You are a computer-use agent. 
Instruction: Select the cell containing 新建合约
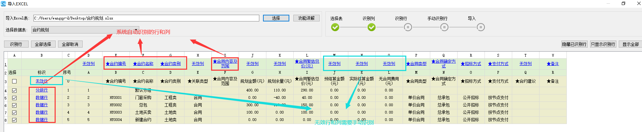click(x=143, y=120)
